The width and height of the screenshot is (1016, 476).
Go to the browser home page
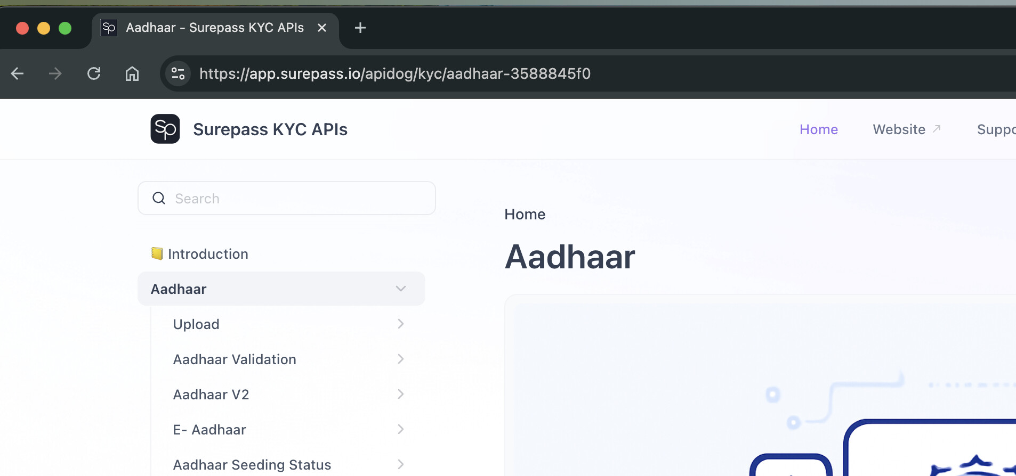tap(132, 73)
